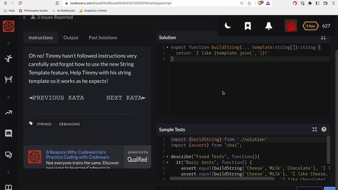Collapse the it Basic tests fold arrow
The image size is (338, 190).
(x=167, y=163)
